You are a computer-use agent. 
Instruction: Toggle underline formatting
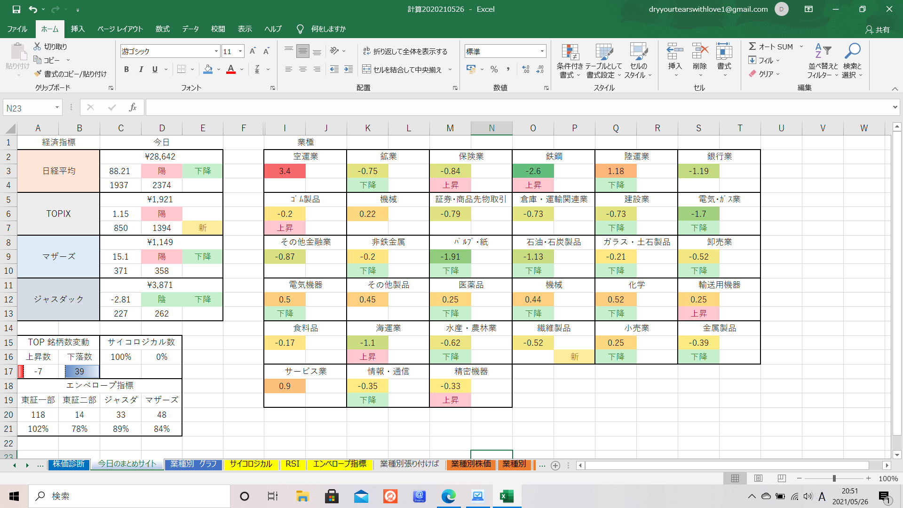(x=155, y=70)
